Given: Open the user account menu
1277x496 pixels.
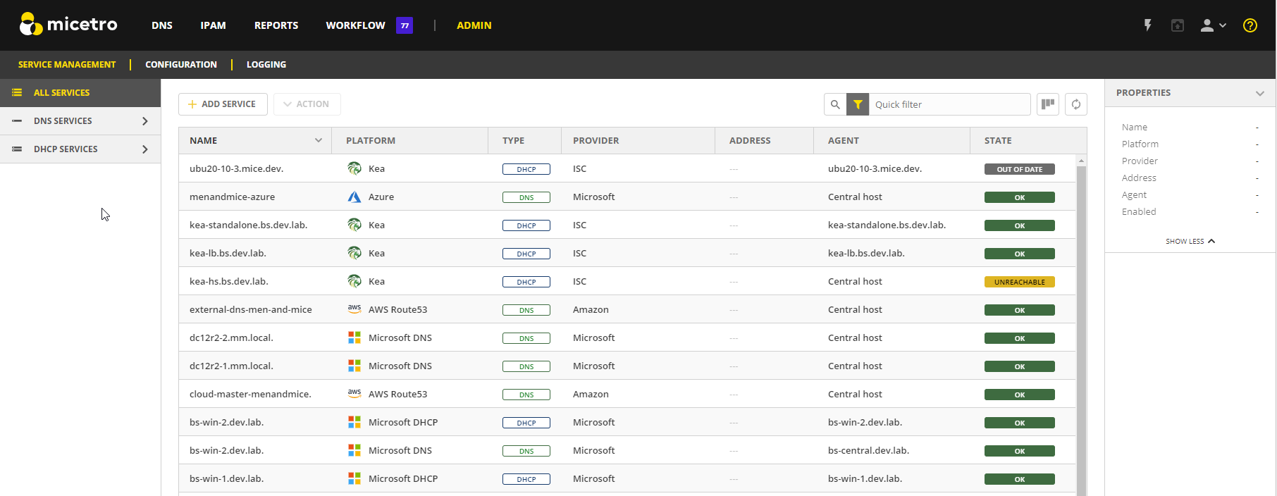Looking at the screenshot, I should coord(1214,25).
